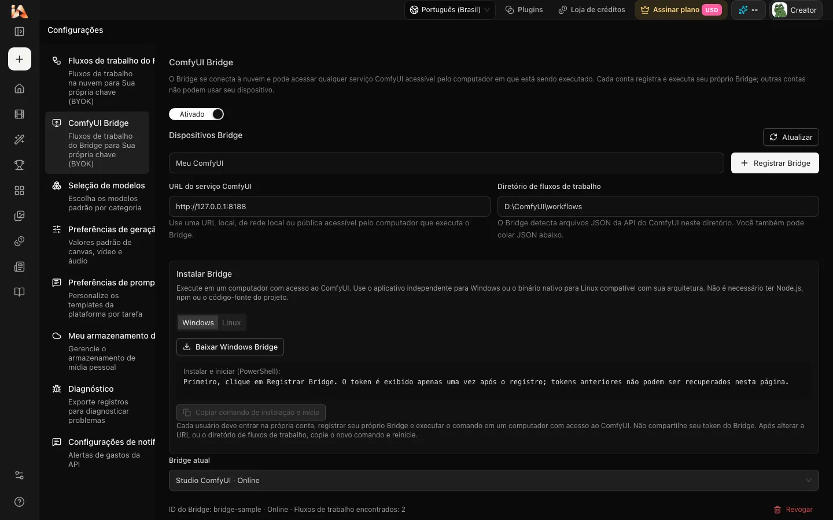
Task: Click the app logo in the top-left corner
Action: pyautogui.click(x=19, y=11)
